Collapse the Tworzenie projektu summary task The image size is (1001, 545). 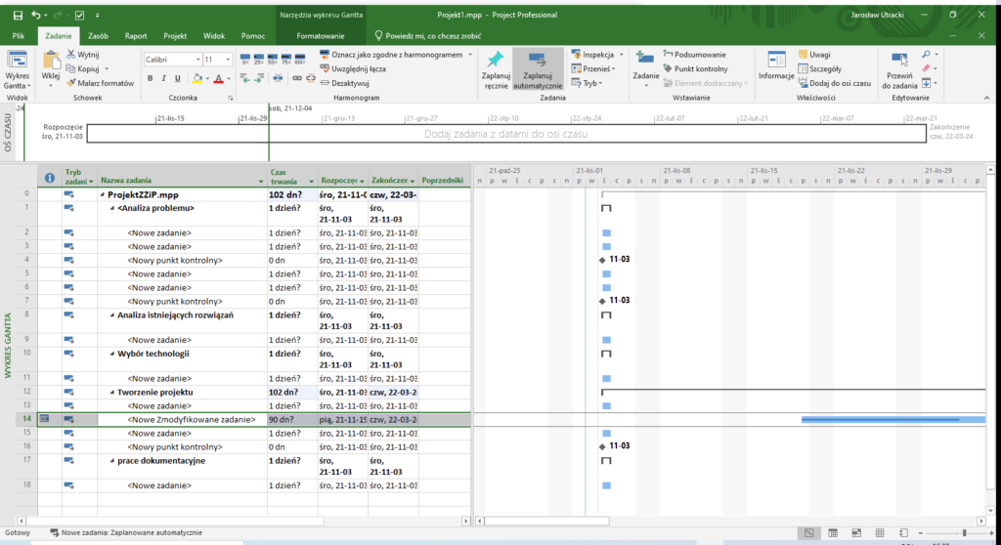112,392
